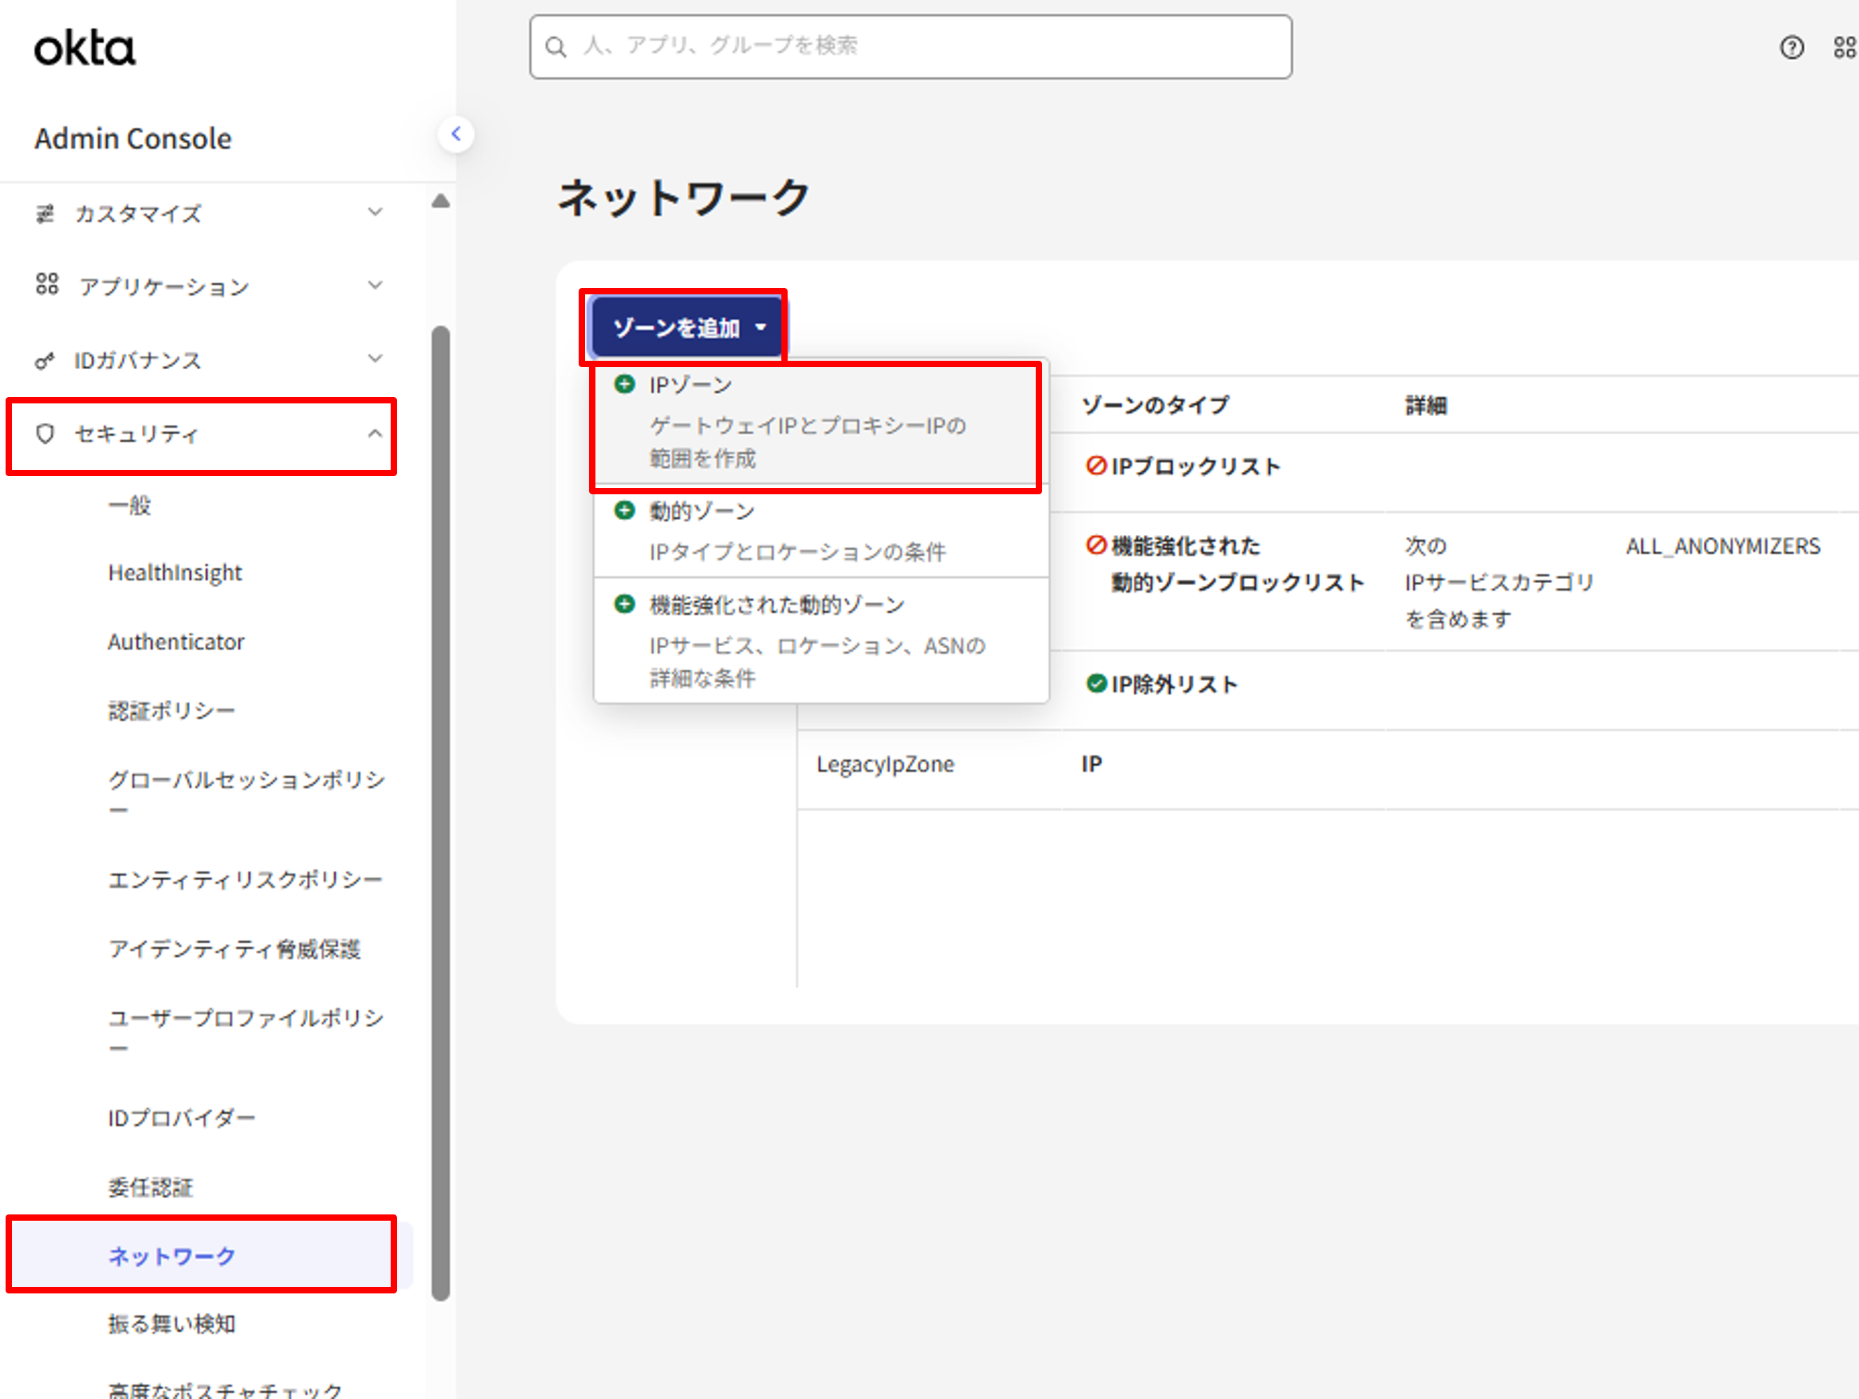The width and height of the screenshot is (1859, 1399).
Task: Click the key icon beside IDガバナンス
Action: coord(45,360)
